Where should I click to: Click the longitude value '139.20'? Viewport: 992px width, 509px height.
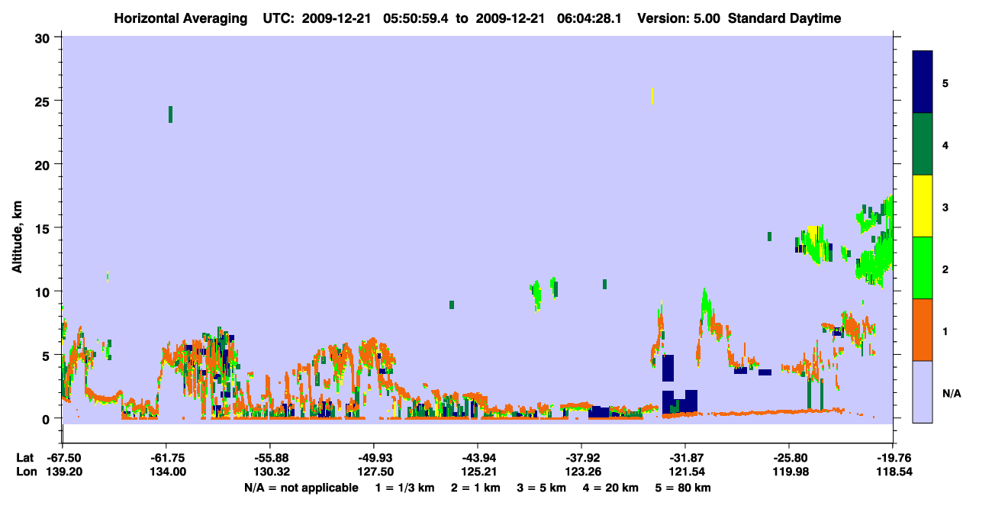63,472
